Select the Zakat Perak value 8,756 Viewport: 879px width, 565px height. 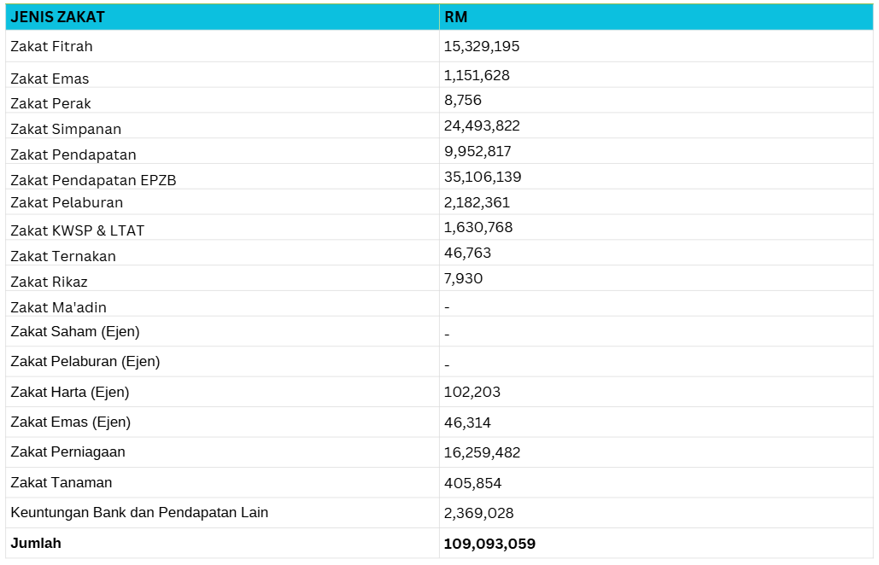click(x=463, y=100)
